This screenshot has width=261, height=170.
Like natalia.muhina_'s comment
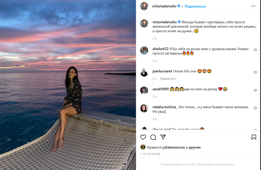coord(255,108)
